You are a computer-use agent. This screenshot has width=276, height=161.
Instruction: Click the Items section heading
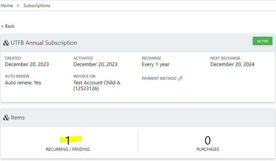click(x=18, y=118)
